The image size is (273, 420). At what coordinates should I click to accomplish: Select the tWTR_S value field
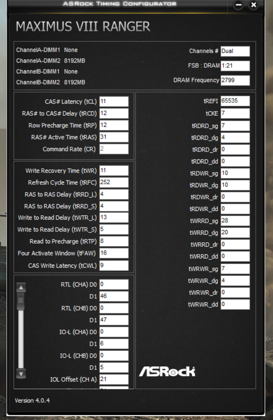click(114, 229)
